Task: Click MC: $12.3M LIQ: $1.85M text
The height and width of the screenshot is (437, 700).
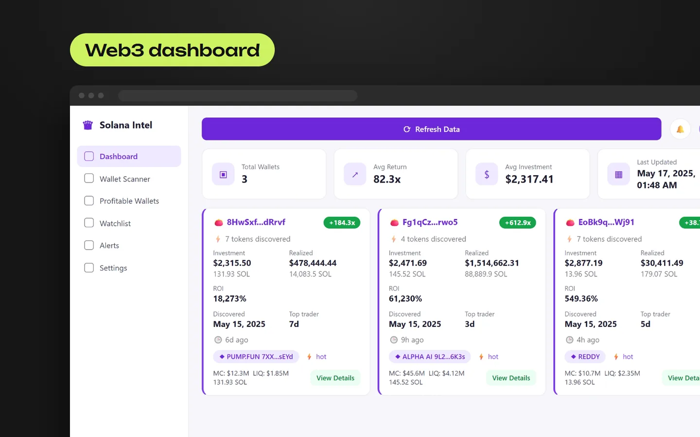Action: tap(251, 373)
